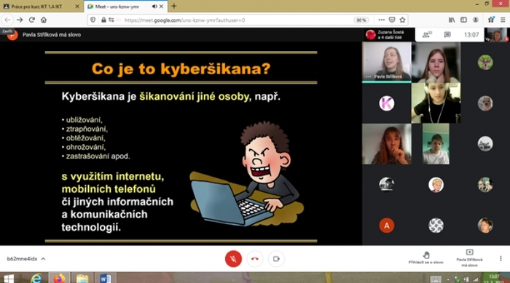Click Pavla Střílková má slovo presentation button

pos(469,258)
